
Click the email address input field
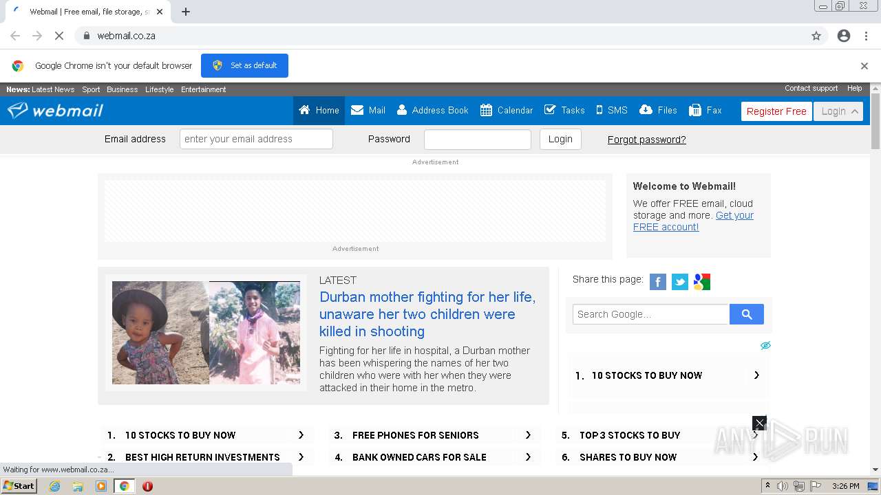(x=256, y=139)
